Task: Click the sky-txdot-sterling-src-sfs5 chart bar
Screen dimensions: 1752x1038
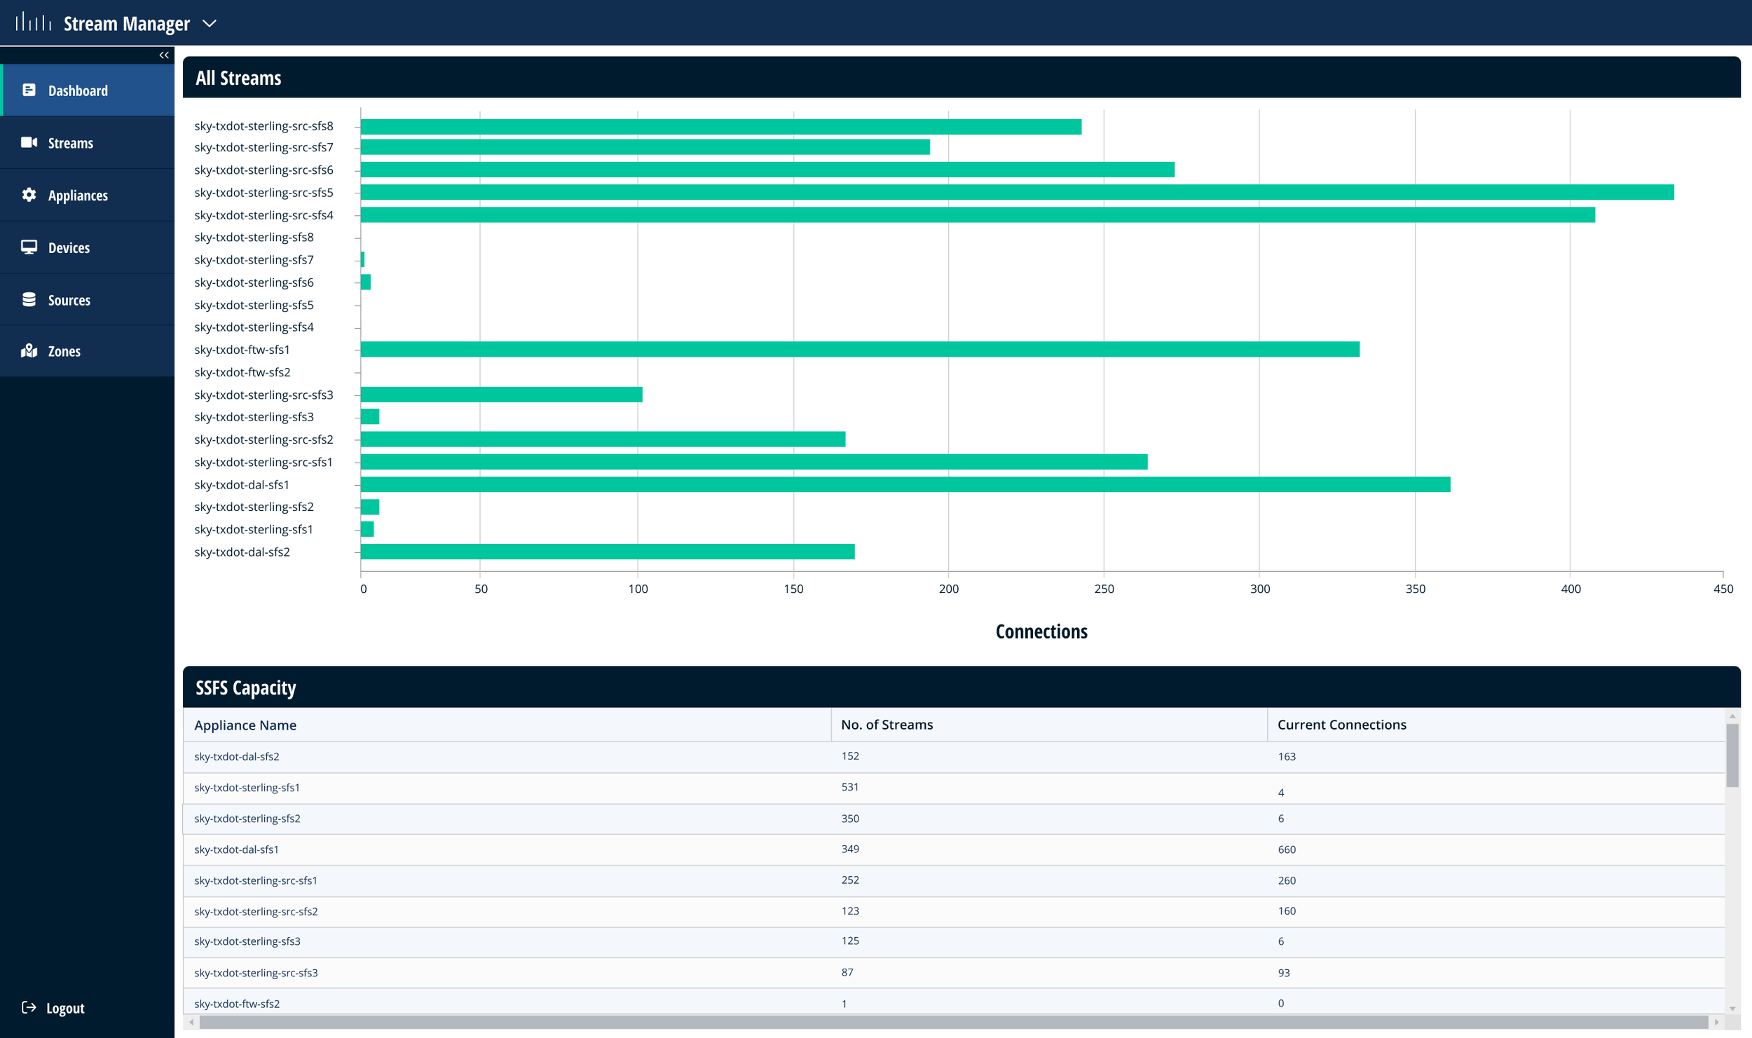Action: (1016, 192)
